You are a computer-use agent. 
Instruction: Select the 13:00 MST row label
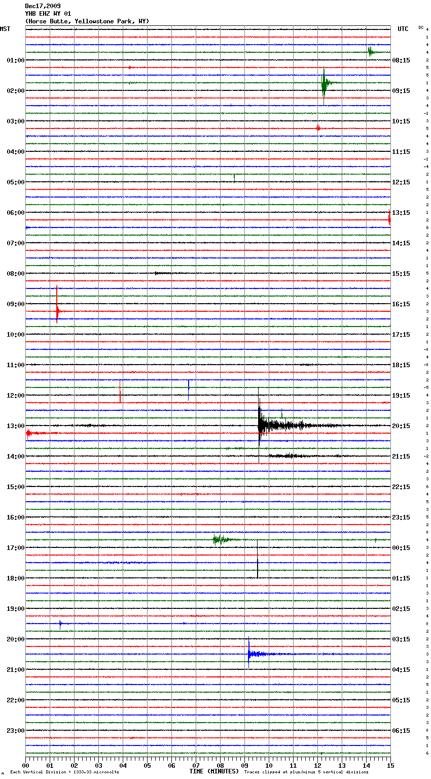15,426
